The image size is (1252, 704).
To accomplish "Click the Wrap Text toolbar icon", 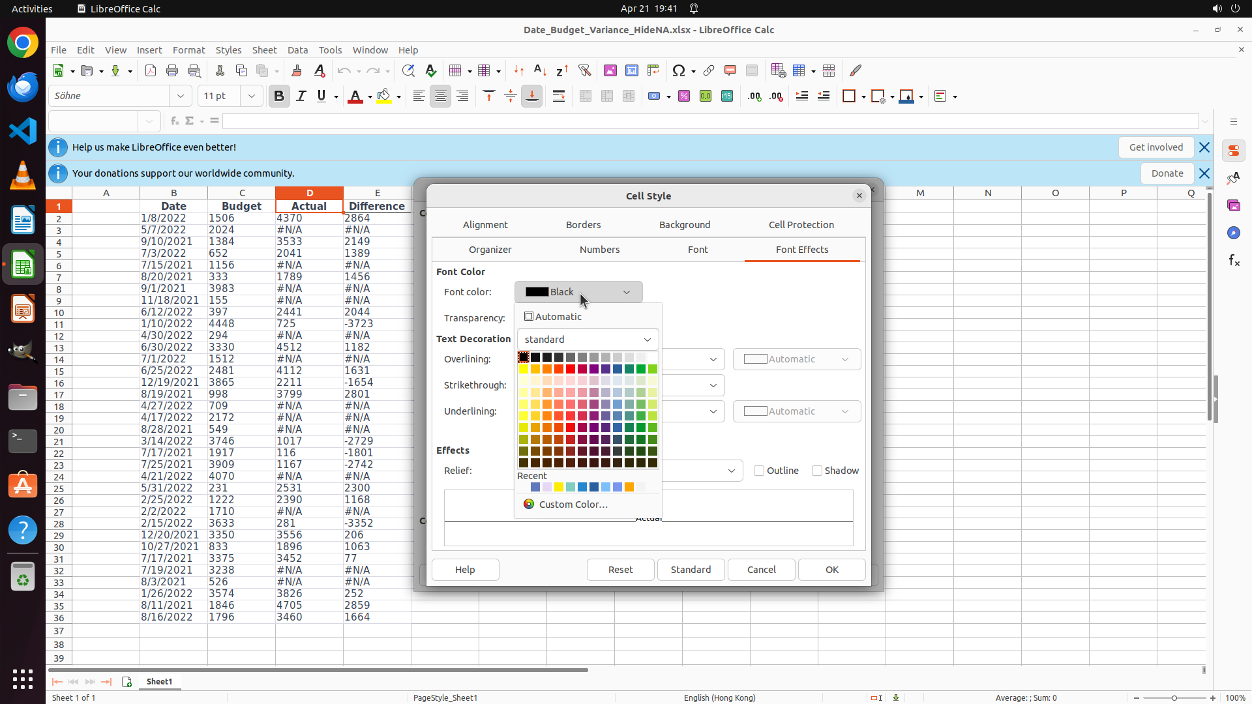I will tap(559, 96).
